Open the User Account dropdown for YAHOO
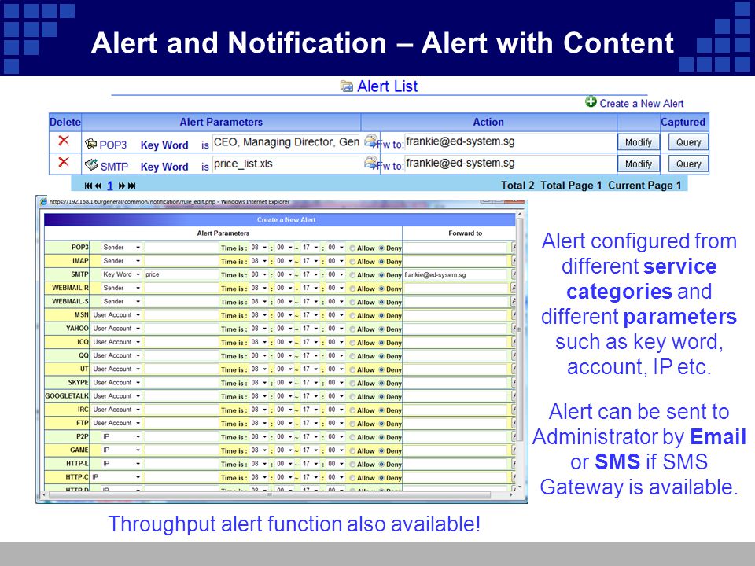 [x=116, y=329]
